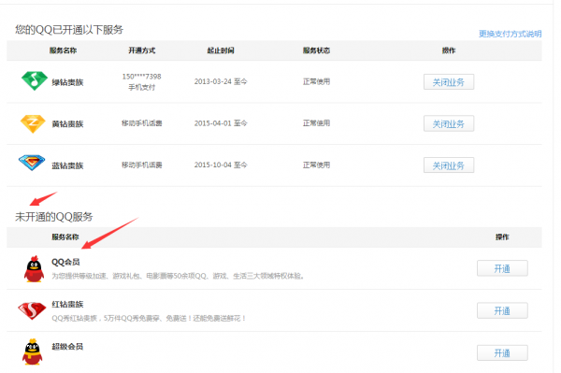Image resolution: width=561 pixels, height=373 pixels.
Task: Click the heading 未开通的QQ服务
Action: (54, 217)
